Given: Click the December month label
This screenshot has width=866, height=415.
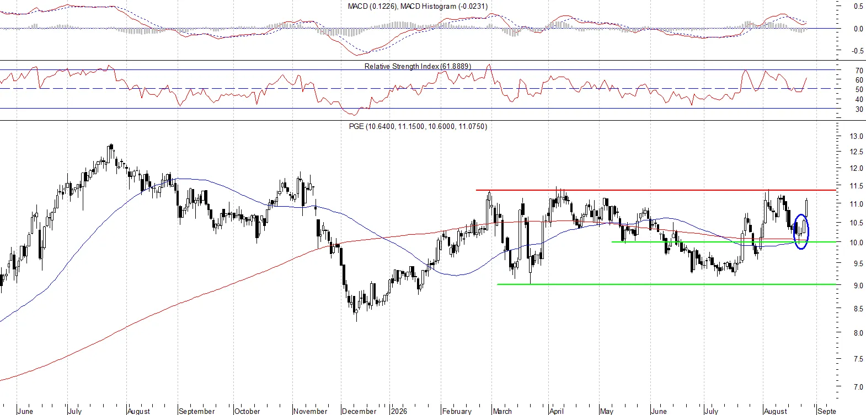Looking at the screenshot, I should (359, 411).
